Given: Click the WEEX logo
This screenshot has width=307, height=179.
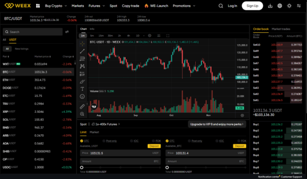Looking at the screenshot, I should tap(18, 6).
